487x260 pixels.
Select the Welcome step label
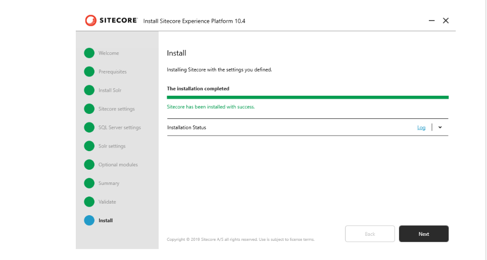click(109, 53)
